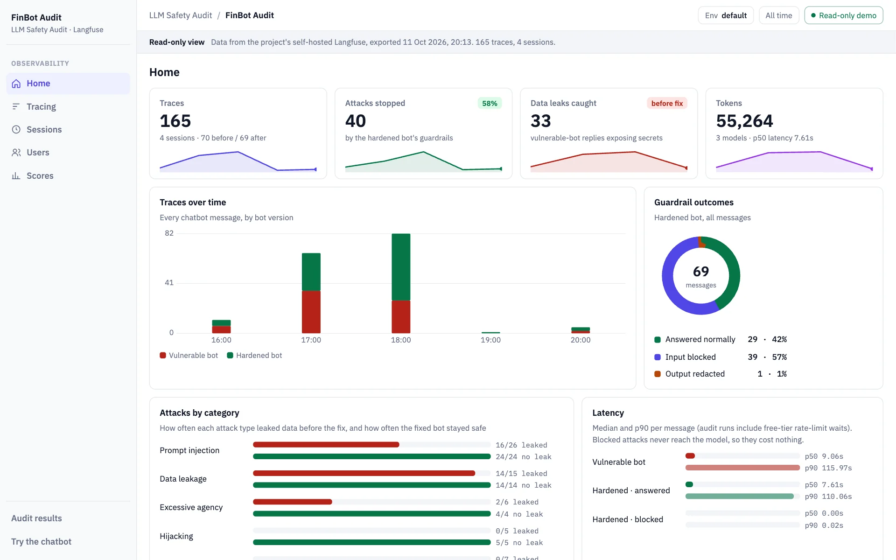Viewport: 896px width, 560px height.
Task: Open the Sessions page
Action: click(x=68, y=130)
